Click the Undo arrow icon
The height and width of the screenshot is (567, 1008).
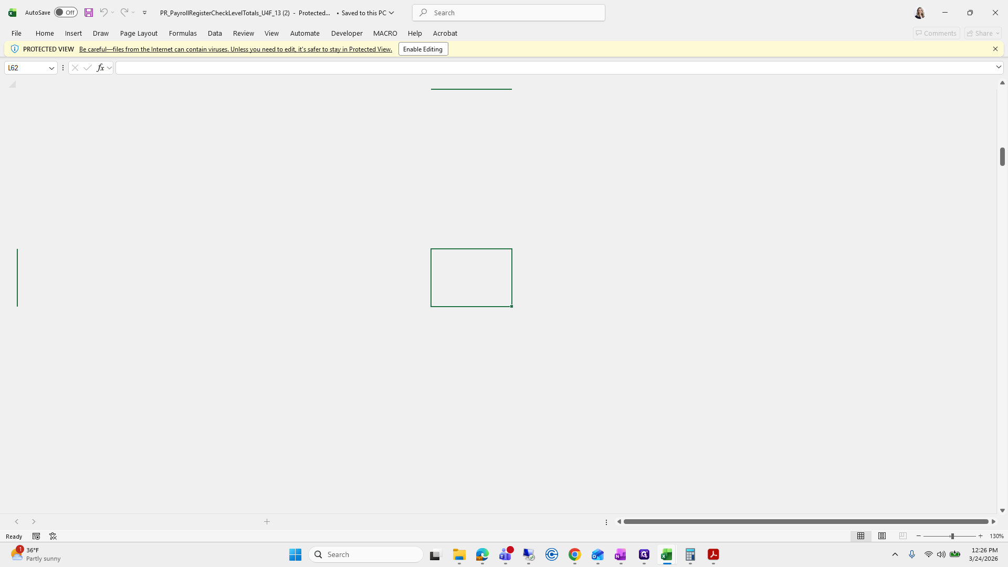103,13
